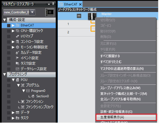Toggle the square marker beside CPU・増設ラック
This screenshot has height=124, width=159.
point(9,31)
